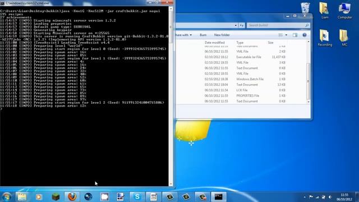Viewport: 359px width, 202px height.
Task: Click the cmd window scrollbar down arrow
Action: 171,184
